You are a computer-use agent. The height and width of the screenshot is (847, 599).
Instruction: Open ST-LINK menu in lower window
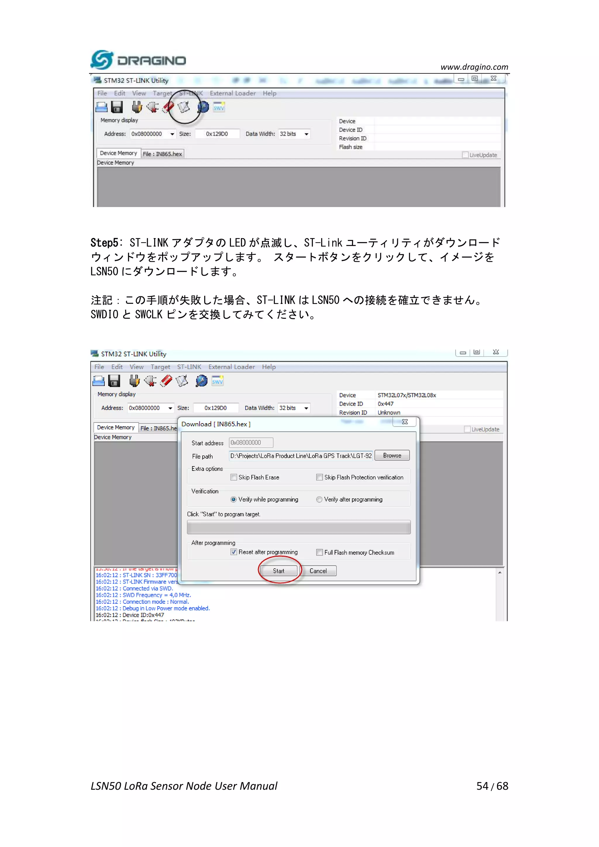tap(189, 367)
